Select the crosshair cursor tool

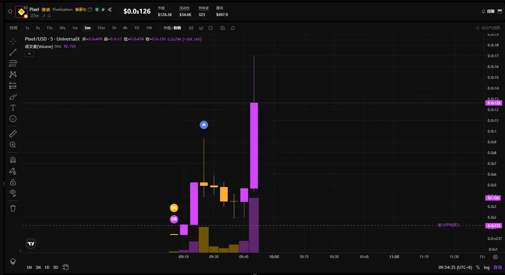click(13, 41)
